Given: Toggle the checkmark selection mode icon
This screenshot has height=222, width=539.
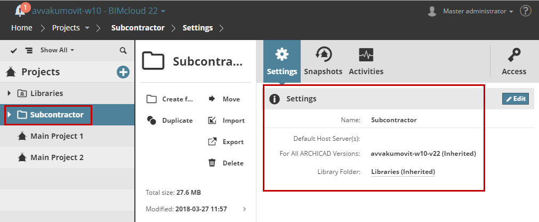Looking at the screenshot, I should [x=14, y=50].
